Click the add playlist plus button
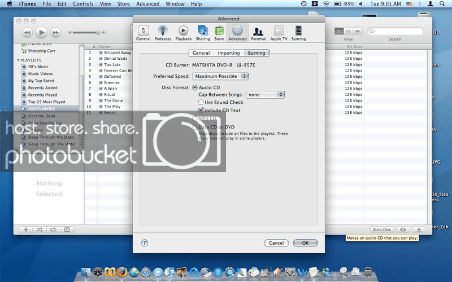Image resolution: width=452 pixels, height=282 pixels. click(x=26, y=230)
